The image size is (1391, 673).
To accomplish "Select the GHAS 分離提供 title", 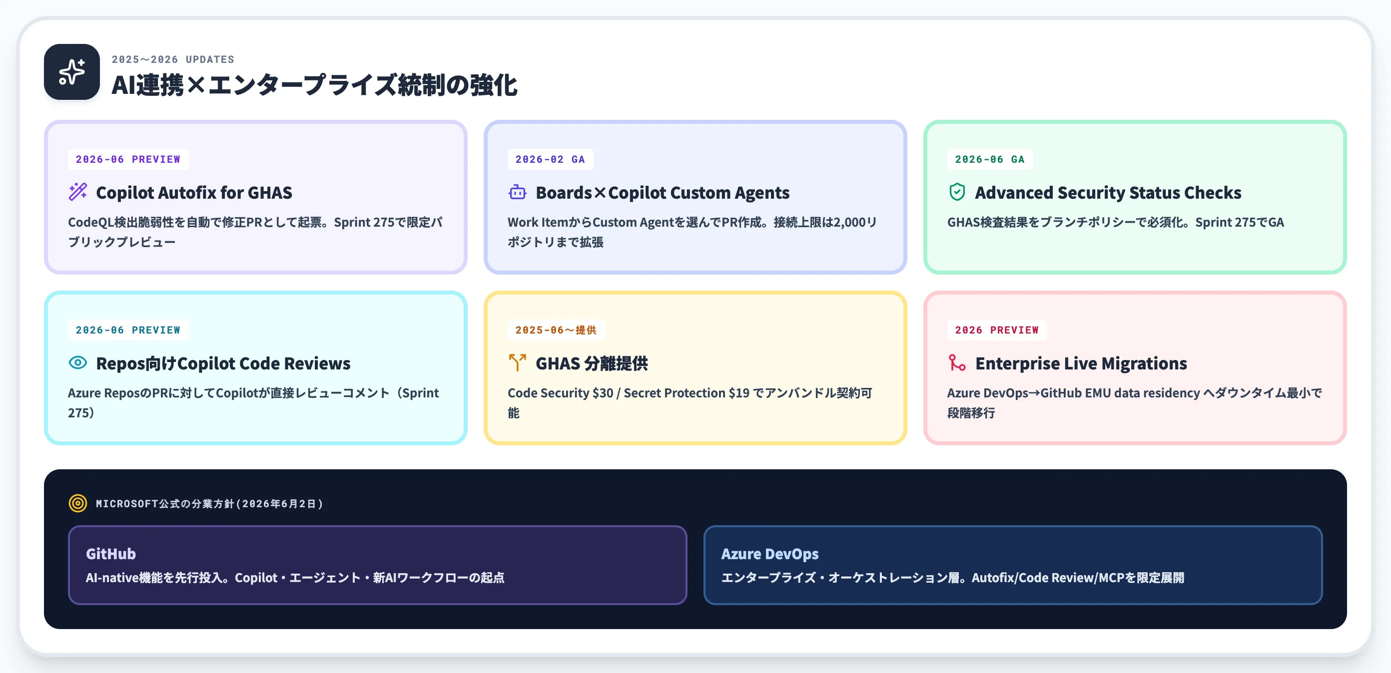I will tap(592, 363).
